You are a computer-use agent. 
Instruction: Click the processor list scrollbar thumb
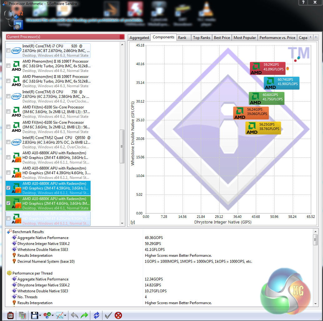click(x=122, y=146)
